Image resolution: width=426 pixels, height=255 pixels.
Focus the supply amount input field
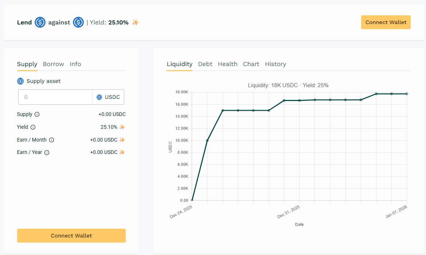(x=55, y=97)
